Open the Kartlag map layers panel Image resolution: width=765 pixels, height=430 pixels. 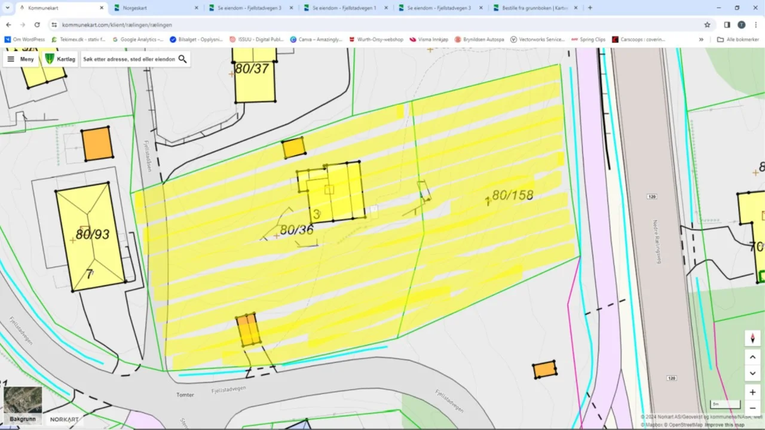click(59, 59)
